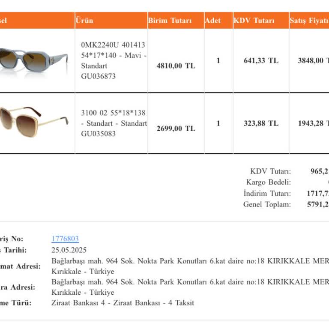Viewport: 329px width, 329px height.
Task: Click the Adet column header
Action: [213, 21]
